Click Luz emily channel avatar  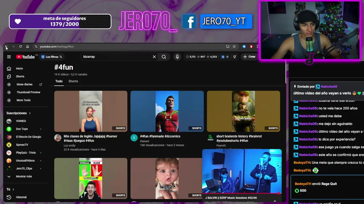pyautogui.click(x=58, y=138)
